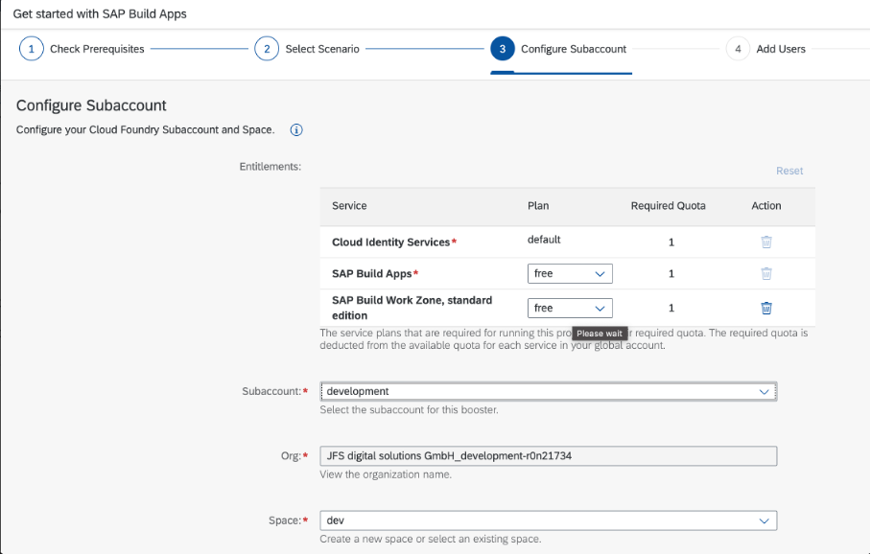This screenshot has width=871, height=554.
Task: Click the Required Quota column header
Action: pos(668,206)
